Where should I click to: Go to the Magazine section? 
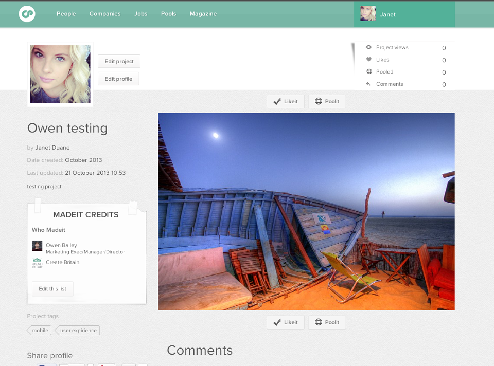tap(203, 14)
